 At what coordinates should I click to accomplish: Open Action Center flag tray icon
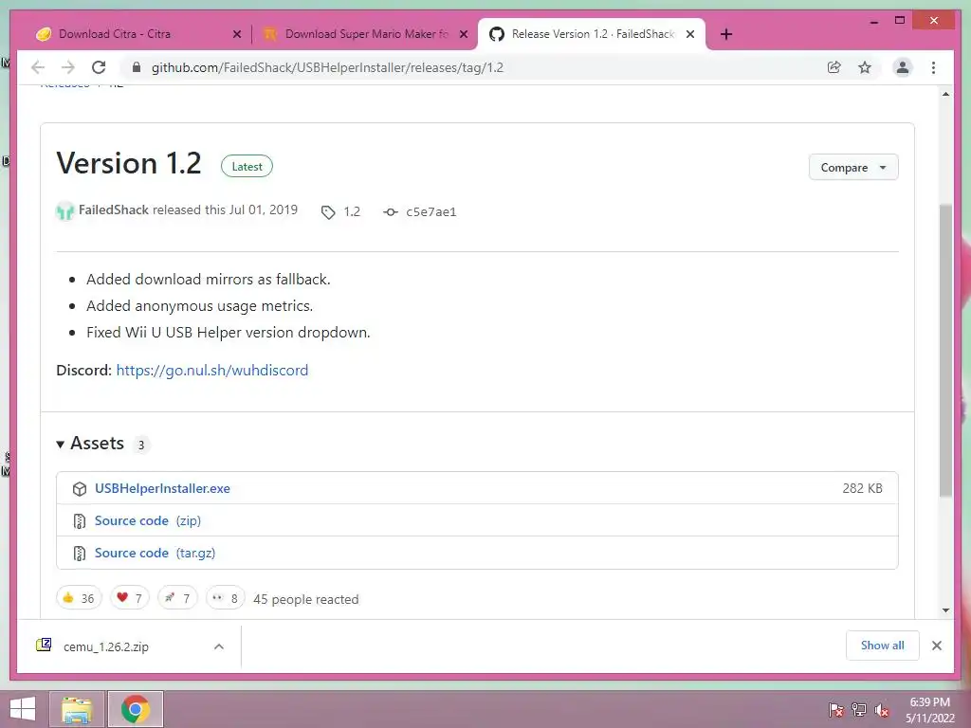pos(835,710)
